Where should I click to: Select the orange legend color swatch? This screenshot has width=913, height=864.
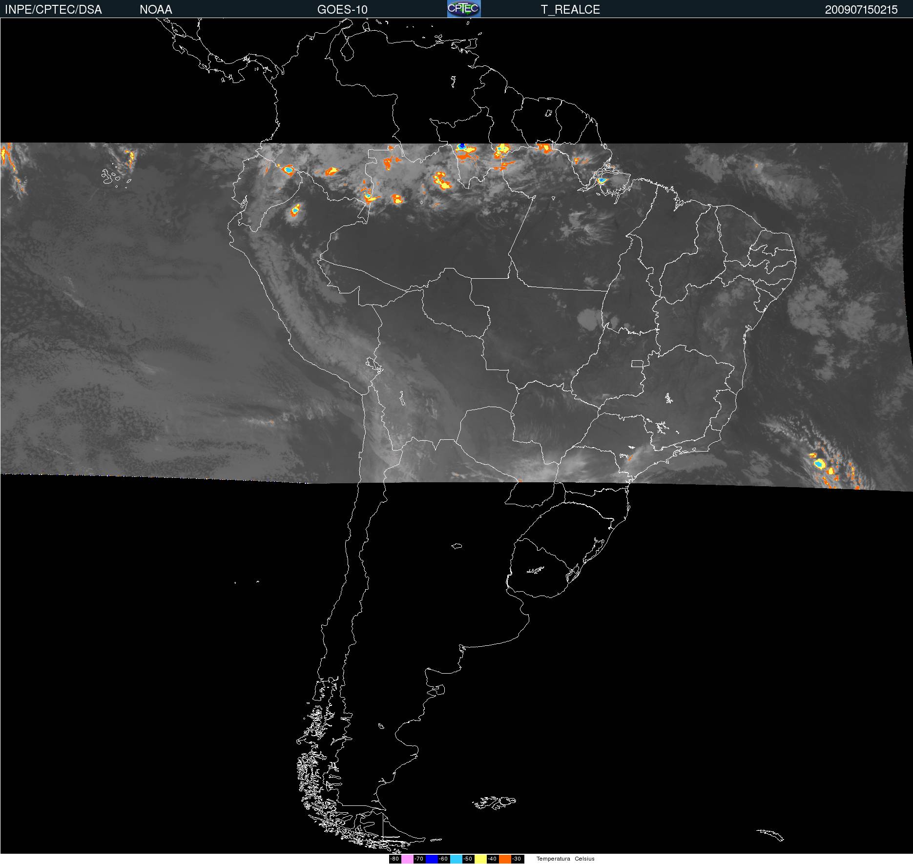(505, 859)
